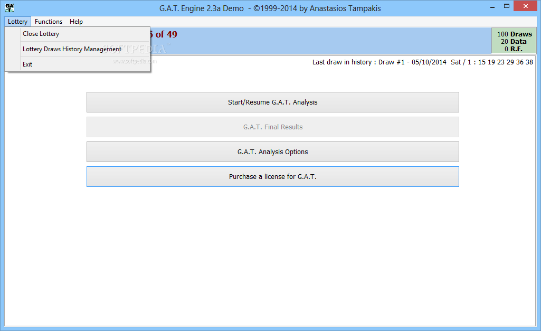Click the '0 R.F.' statistic text
This screenshot has height=331, width=541.
514,49
